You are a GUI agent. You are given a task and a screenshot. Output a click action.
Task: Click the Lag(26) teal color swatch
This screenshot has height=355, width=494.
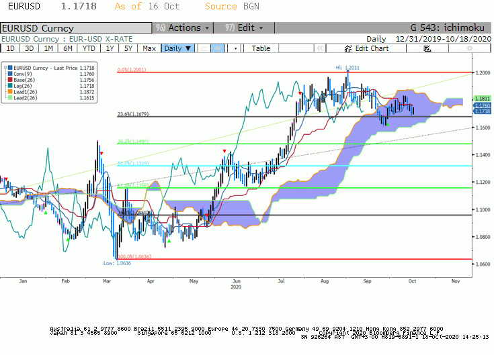(x=10, y=86)
